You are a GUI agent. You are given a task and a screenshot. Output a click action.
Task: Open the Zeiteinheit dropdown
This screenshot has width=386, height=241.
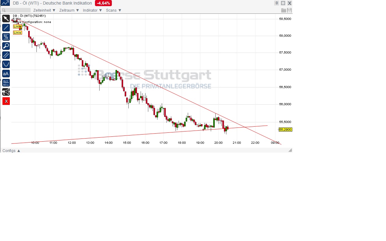pos(44,10)
